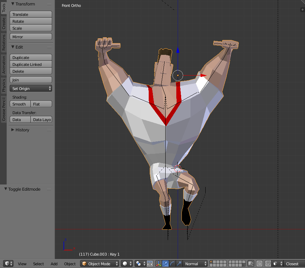Click the Data Transfer: label
305x268 pixels.
click(x=24, y=113)
